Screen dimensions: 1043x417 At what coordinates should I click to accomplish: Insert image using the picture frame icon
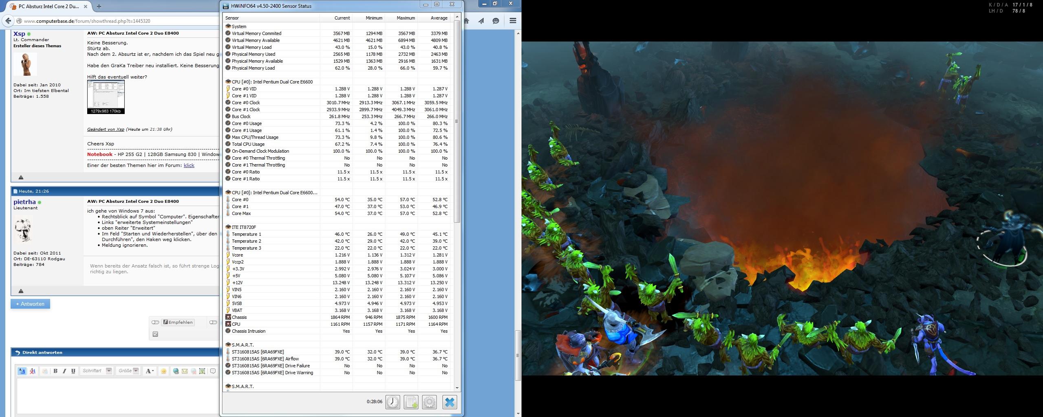[202, 371]
